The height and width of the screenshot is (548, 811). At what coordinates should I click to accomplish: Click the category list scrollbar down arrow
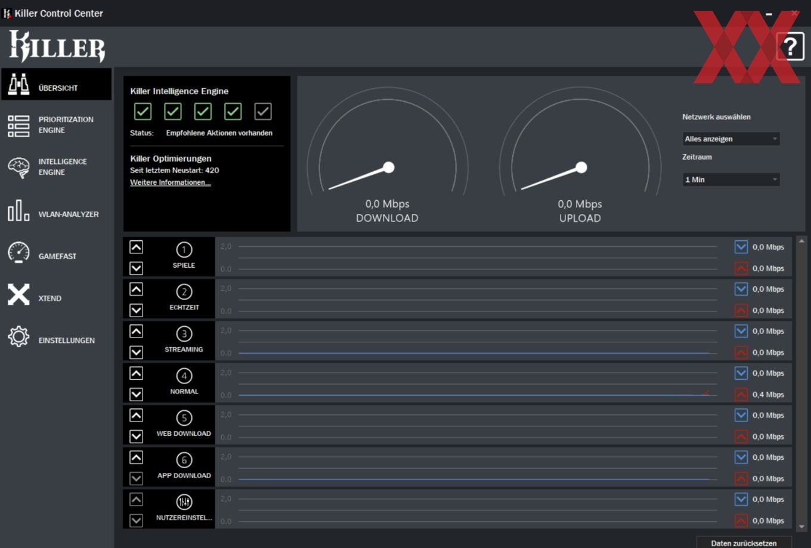coord(801,527)
